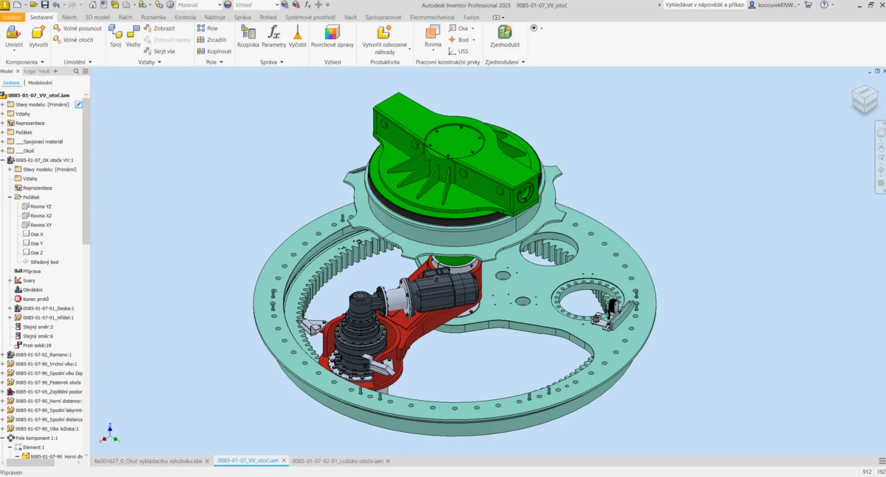The height and width of the screenshot is (477, 886).
Task: Open the Parametry fx tool
Action: point(274,37)
